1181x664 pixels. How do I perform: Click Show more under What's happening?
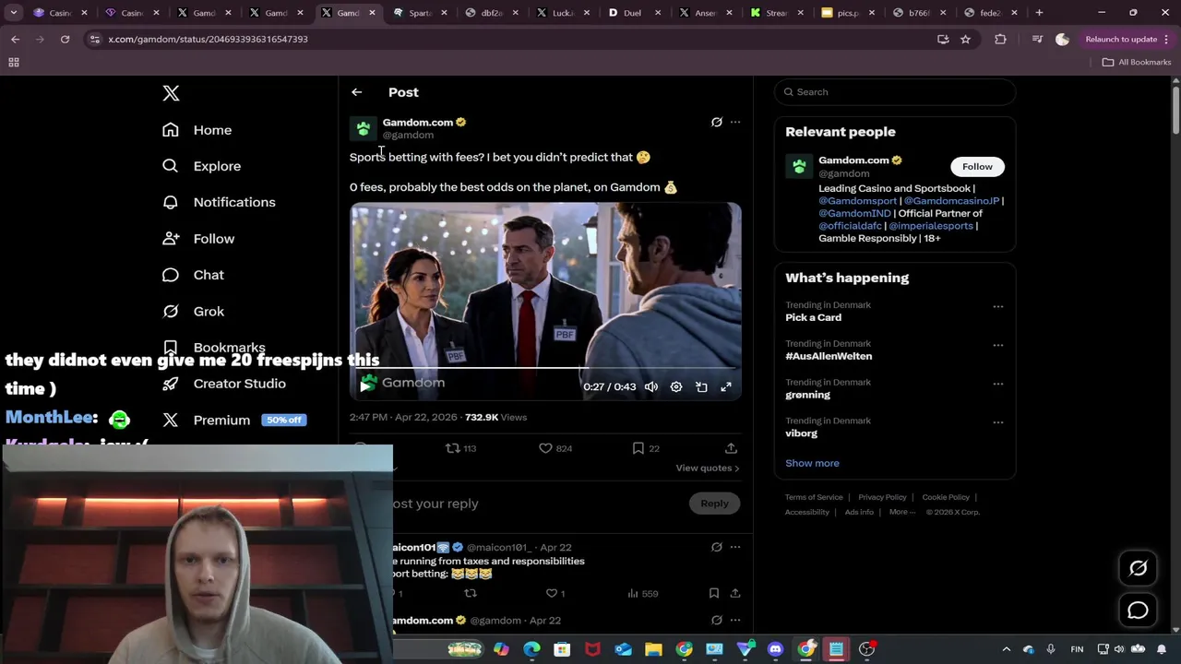(x=812, y=463)
